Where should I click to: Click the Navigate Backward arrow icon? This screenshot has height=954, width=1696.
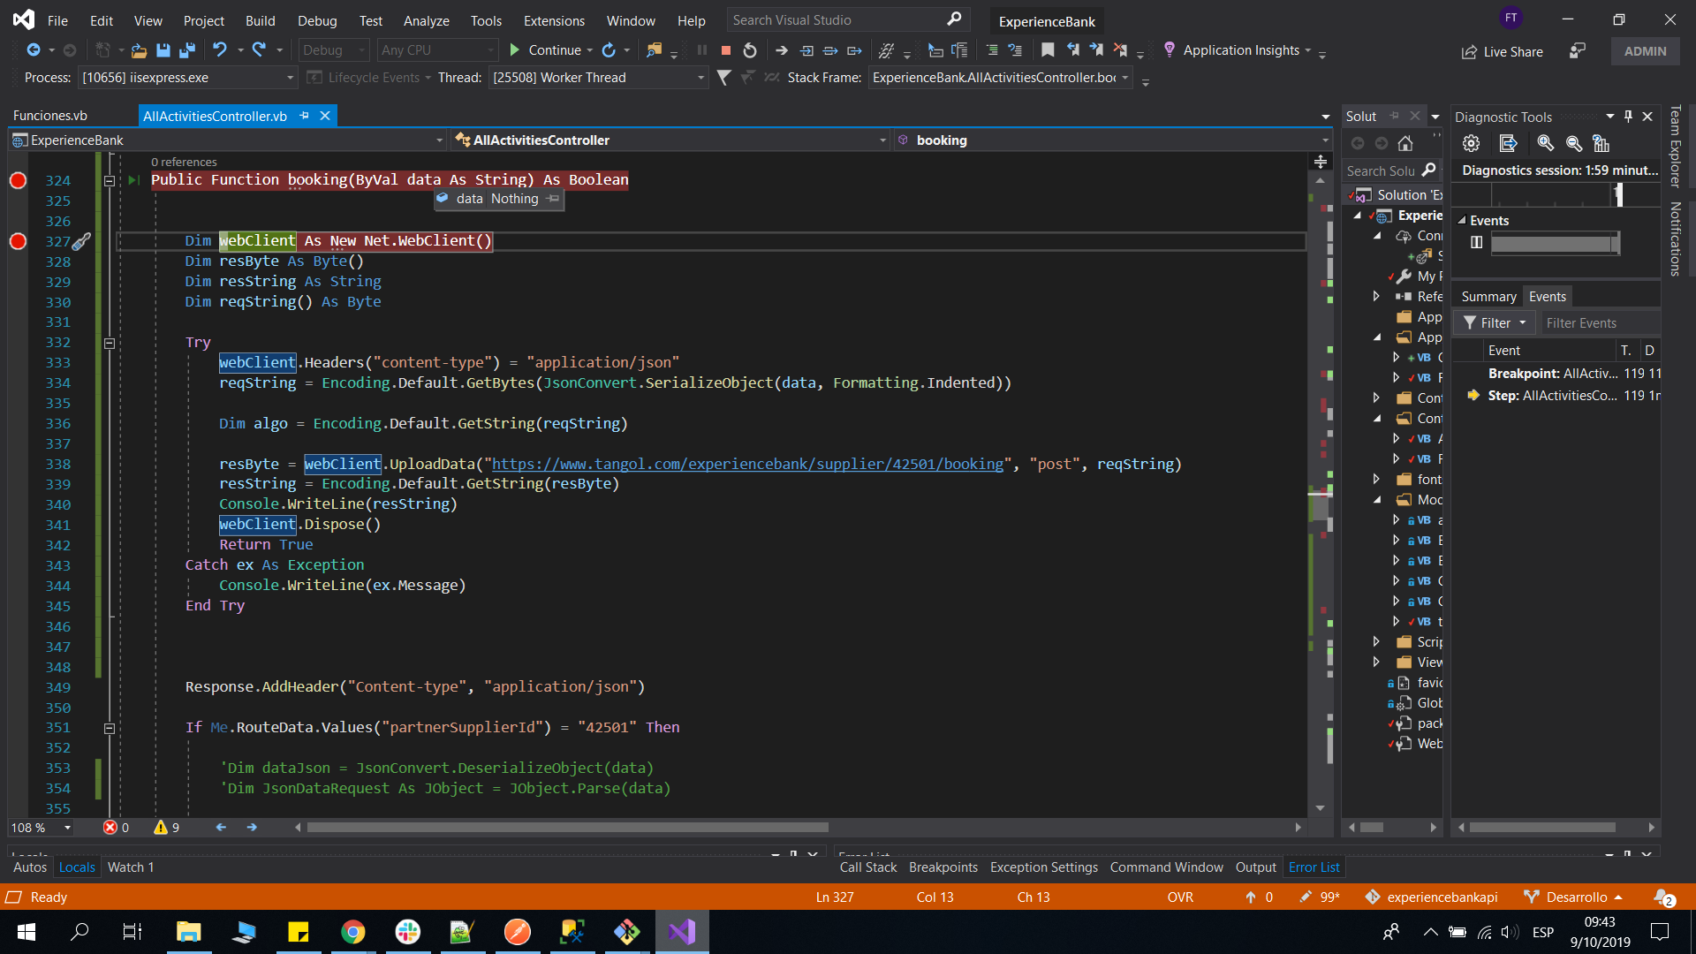pos(34,50)
